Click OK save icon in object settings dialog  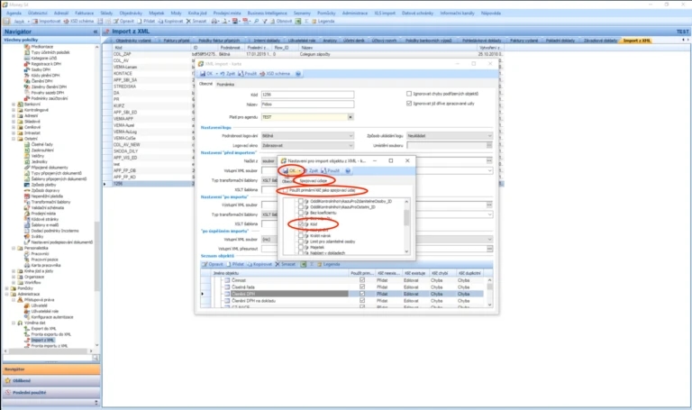[292, 171]
